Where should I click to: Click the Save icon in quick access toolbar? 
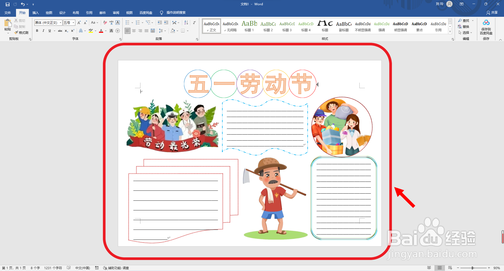pos(7,4)
